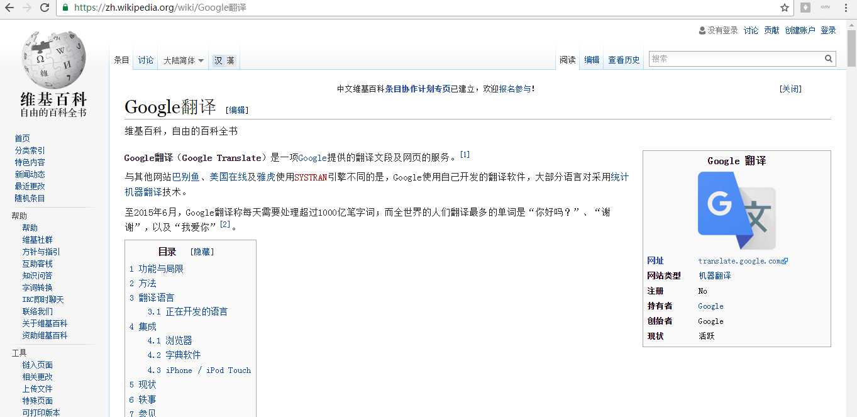Viewport: 857px width, 417px height.
Task: Click the 雅虎 link
Action: pyautogui.click(x=266, y=177)
